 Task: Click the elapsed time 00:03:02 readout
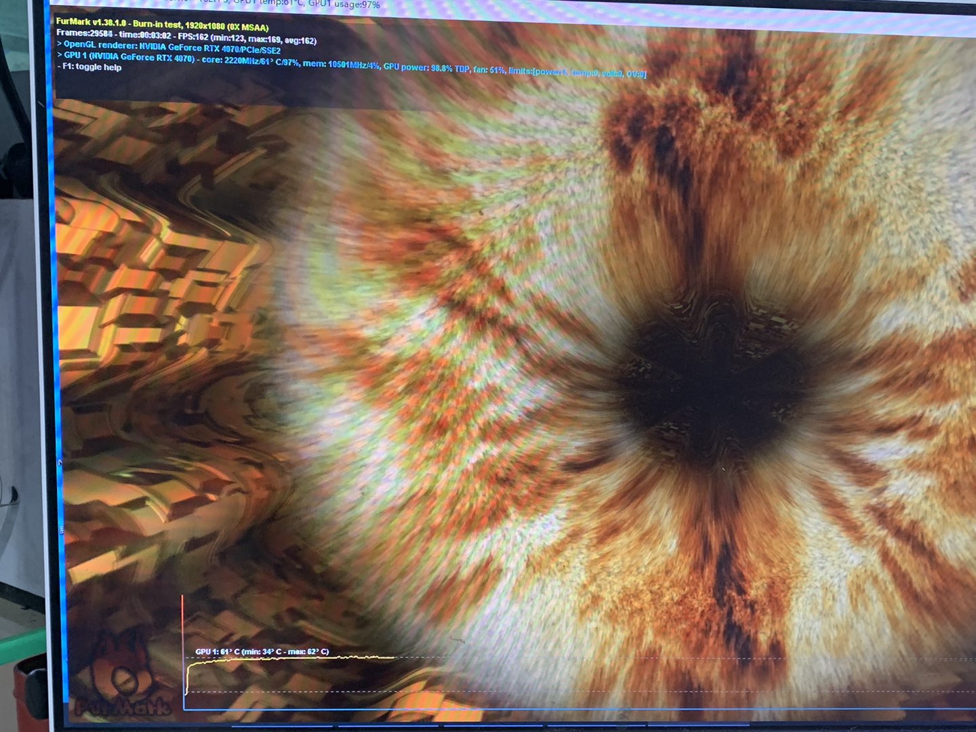[x=148, y=35]
